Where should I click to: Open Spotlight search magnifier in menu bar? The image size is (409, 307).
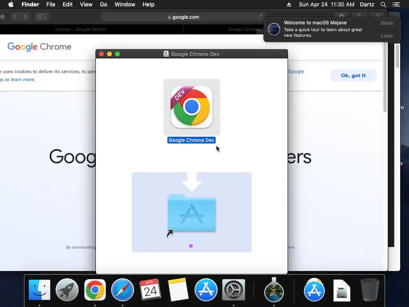pyautogui.click(x=383, y=4)
